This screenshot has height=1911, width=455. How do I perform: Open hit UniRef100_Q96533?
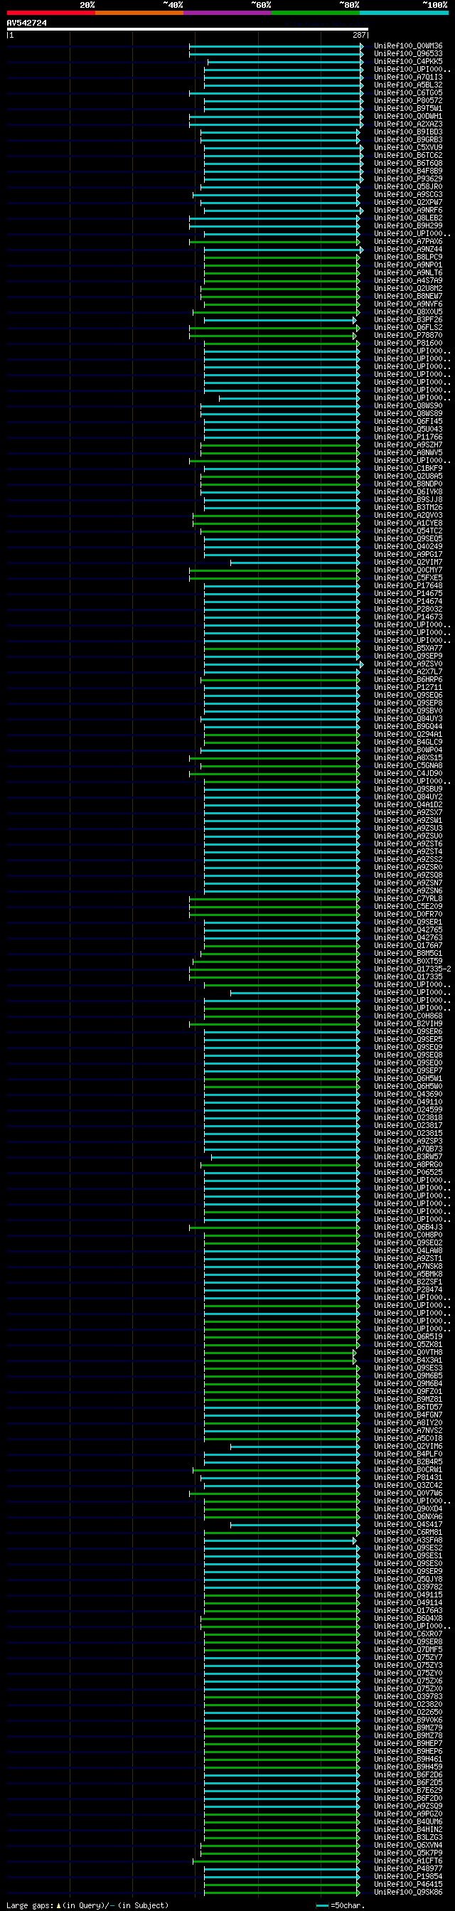point(408,53)
